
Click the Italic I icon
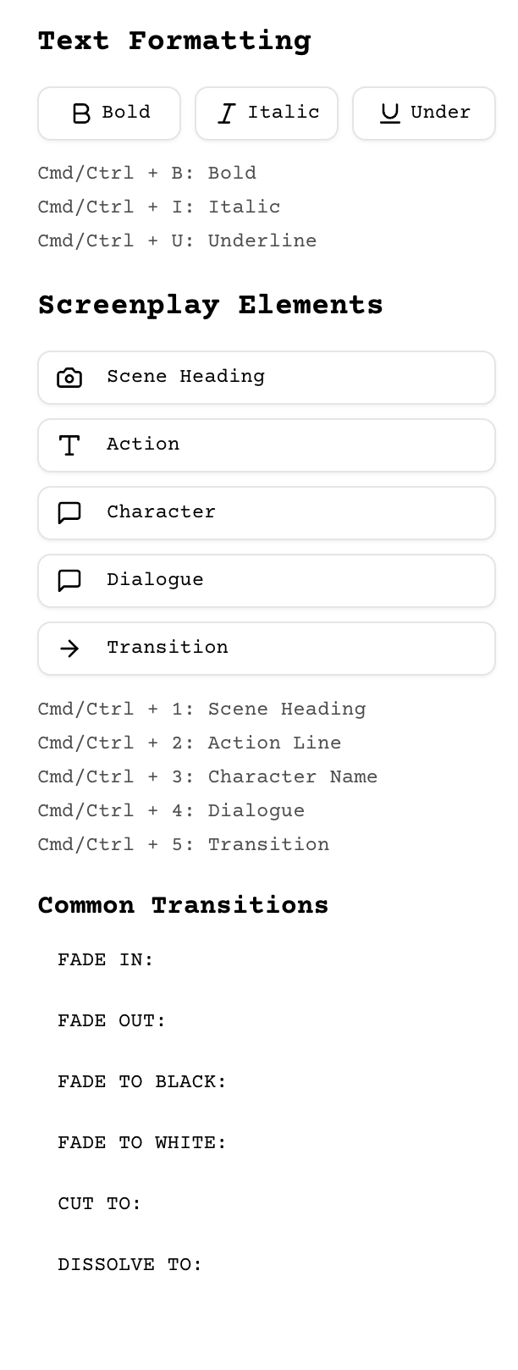[x=226, y=113]
